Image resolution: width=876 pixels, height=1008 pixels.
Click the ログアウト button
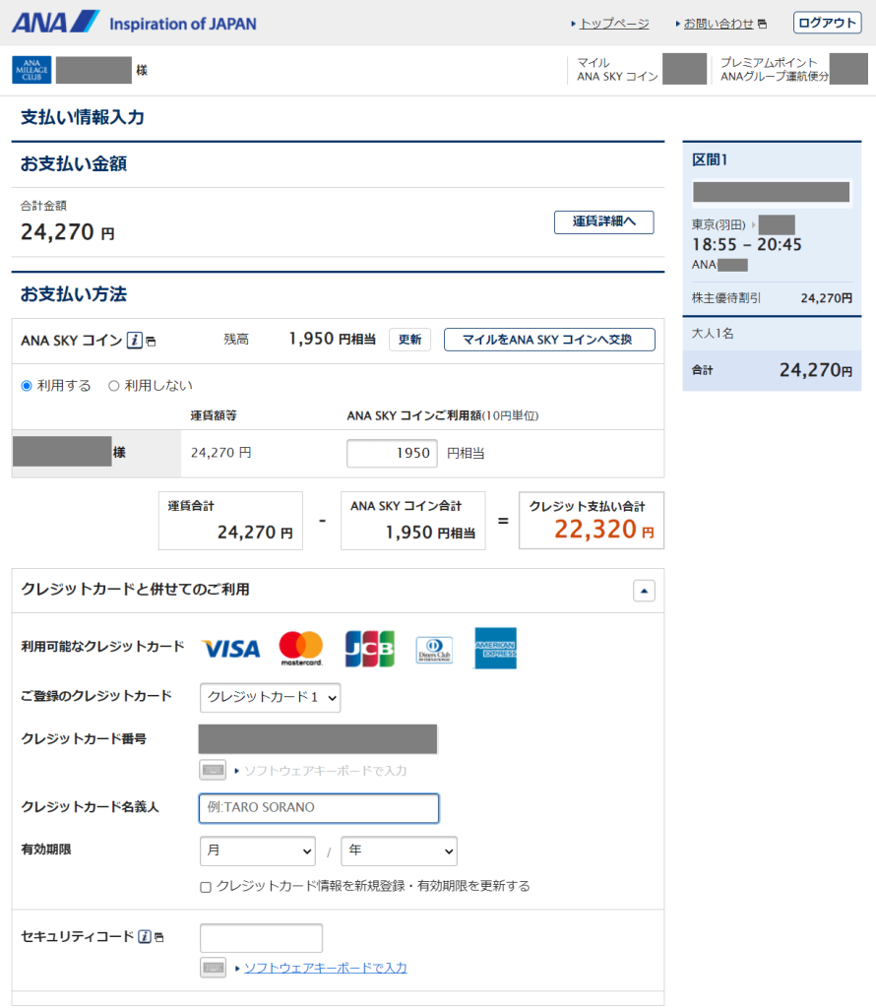tap(827, 23)
